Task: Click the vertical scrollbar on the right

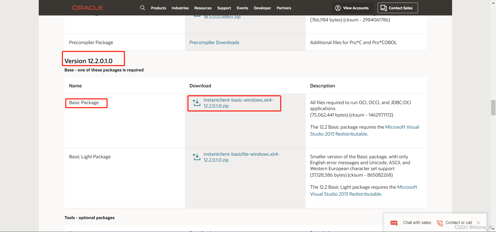Action: (493, 108)
